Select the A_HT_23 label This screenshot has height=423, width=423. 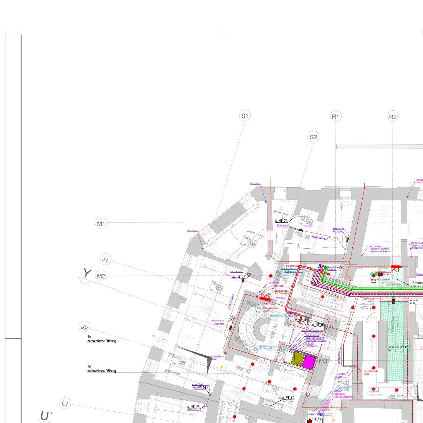coord(193,407)
